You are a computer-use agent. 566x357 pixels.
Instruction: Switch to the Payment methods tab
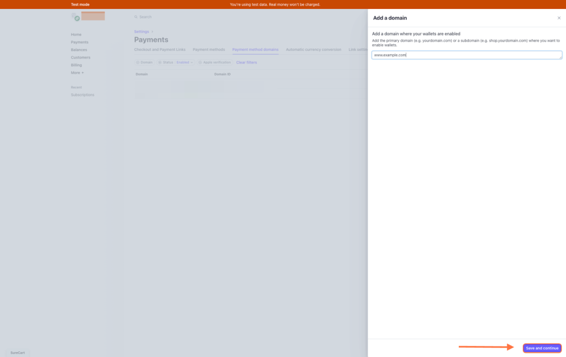coord(208,50)
